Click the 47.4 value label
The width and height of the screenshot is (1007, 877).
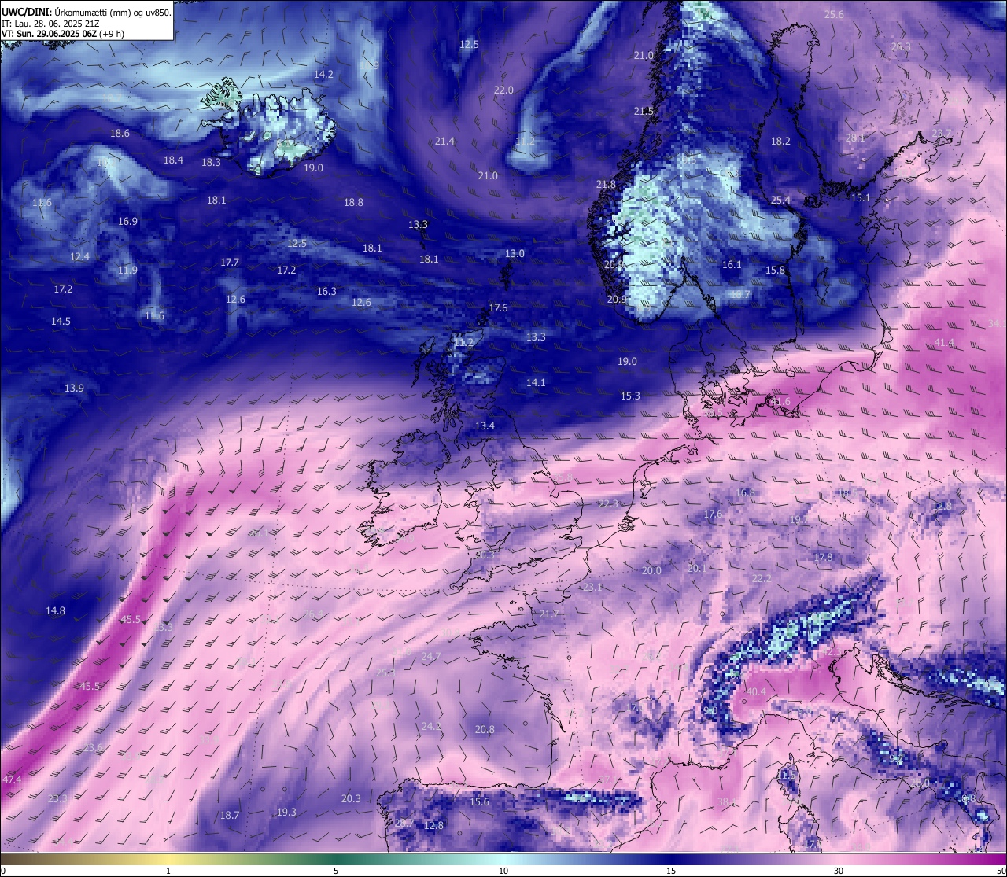click(12, 780)
